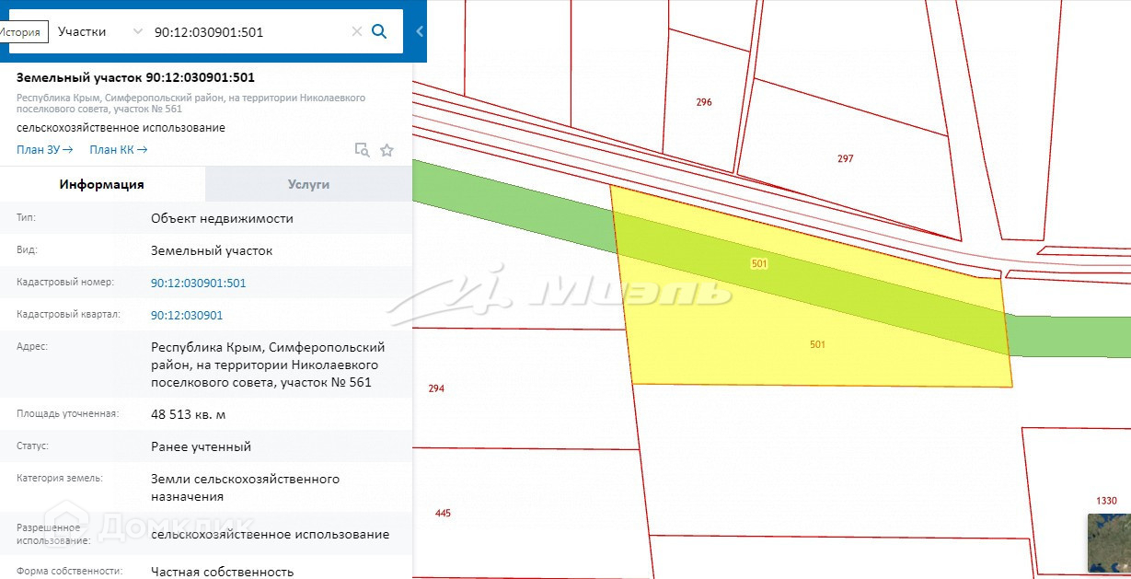Select parcel labeled 297 on map
Viewport: 1131px width, 579px height.
pos(845,158)
